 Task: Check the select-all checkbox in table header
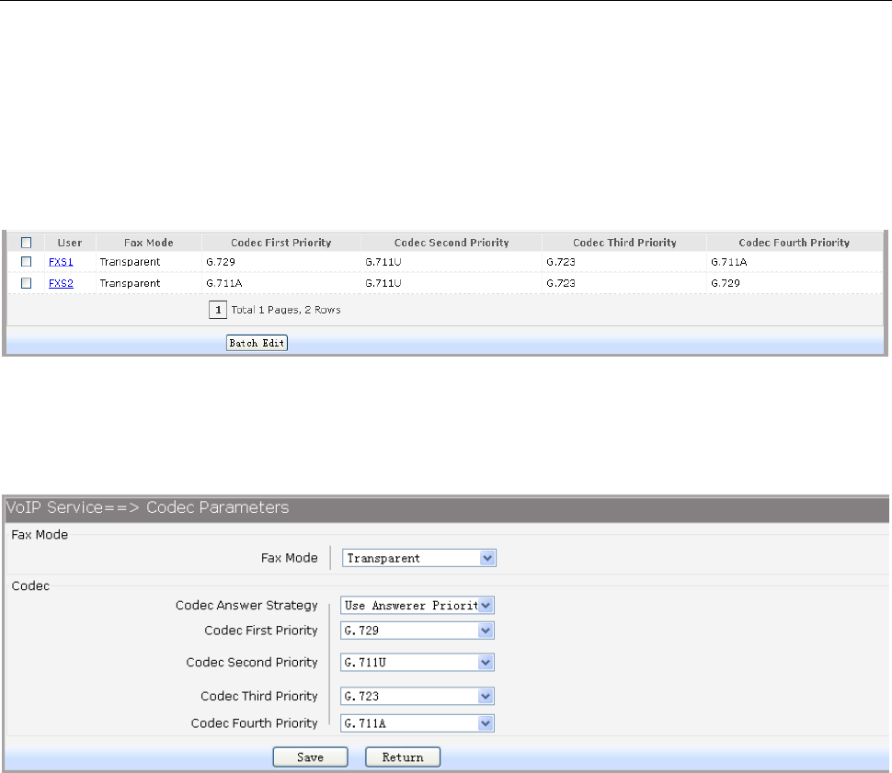26,243
